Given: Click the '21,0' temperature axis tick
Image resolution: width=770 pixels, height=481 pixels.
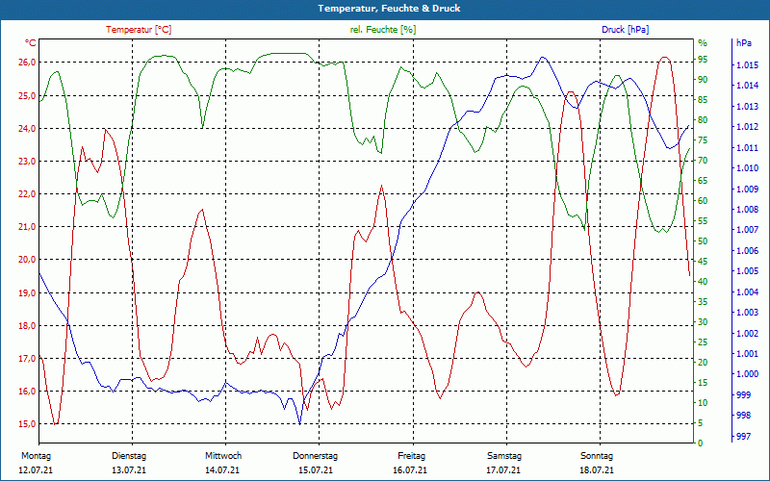Looking at the screenshot, I should (x=27, y=227).
